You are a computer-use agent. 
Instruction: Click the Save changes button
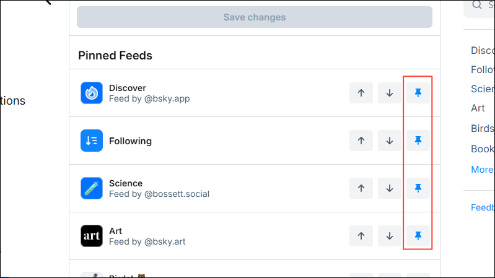click(x=254, y=17)
